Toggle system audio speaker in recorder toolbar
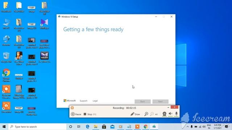 pyautogui.click(x=170, y=114)
